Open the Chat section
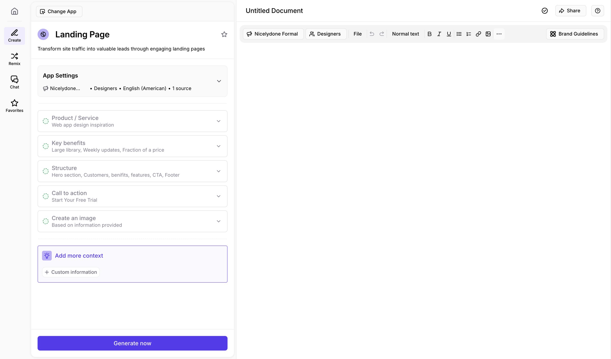Screen dimensions: 611x359 (x=15, y=82)
